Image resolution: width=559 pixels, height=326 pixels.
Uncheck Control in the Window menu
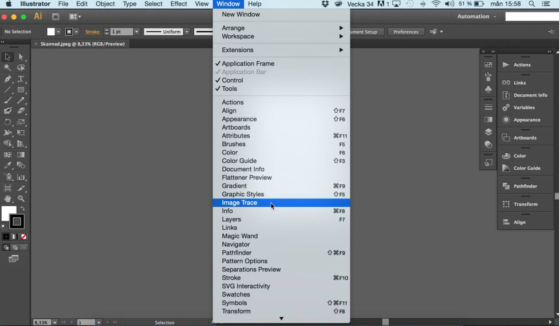(x=281, y=80)
